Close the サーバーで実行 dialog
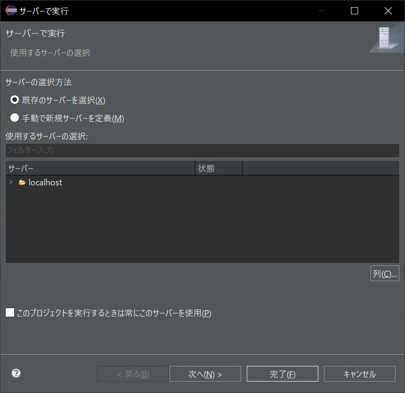This screenshot has width=405, height=393. coord(388,10)
